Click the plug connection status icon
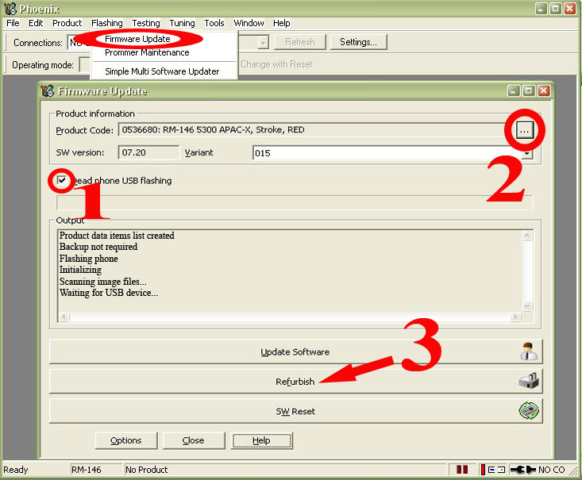Screen dimensions: 582x480 coord(522,470)
